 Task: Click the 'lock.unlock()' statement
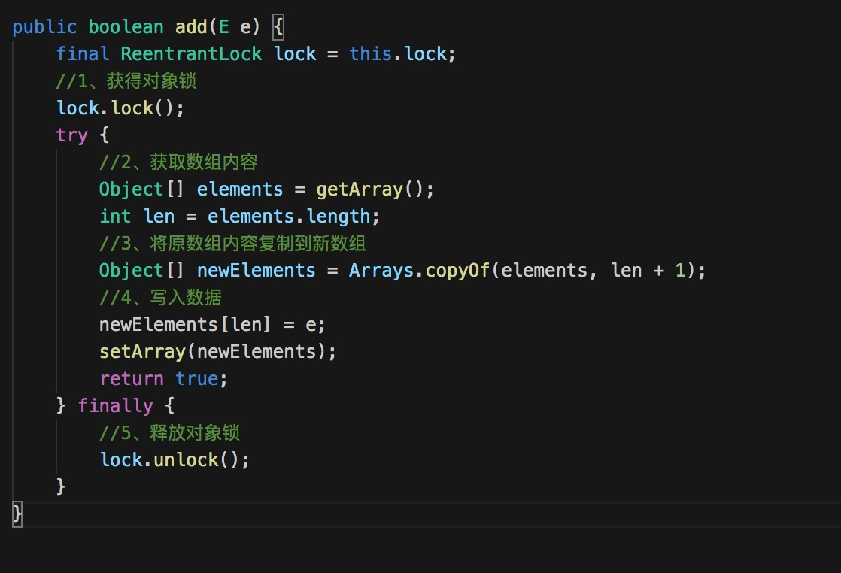tap(175, 460)
